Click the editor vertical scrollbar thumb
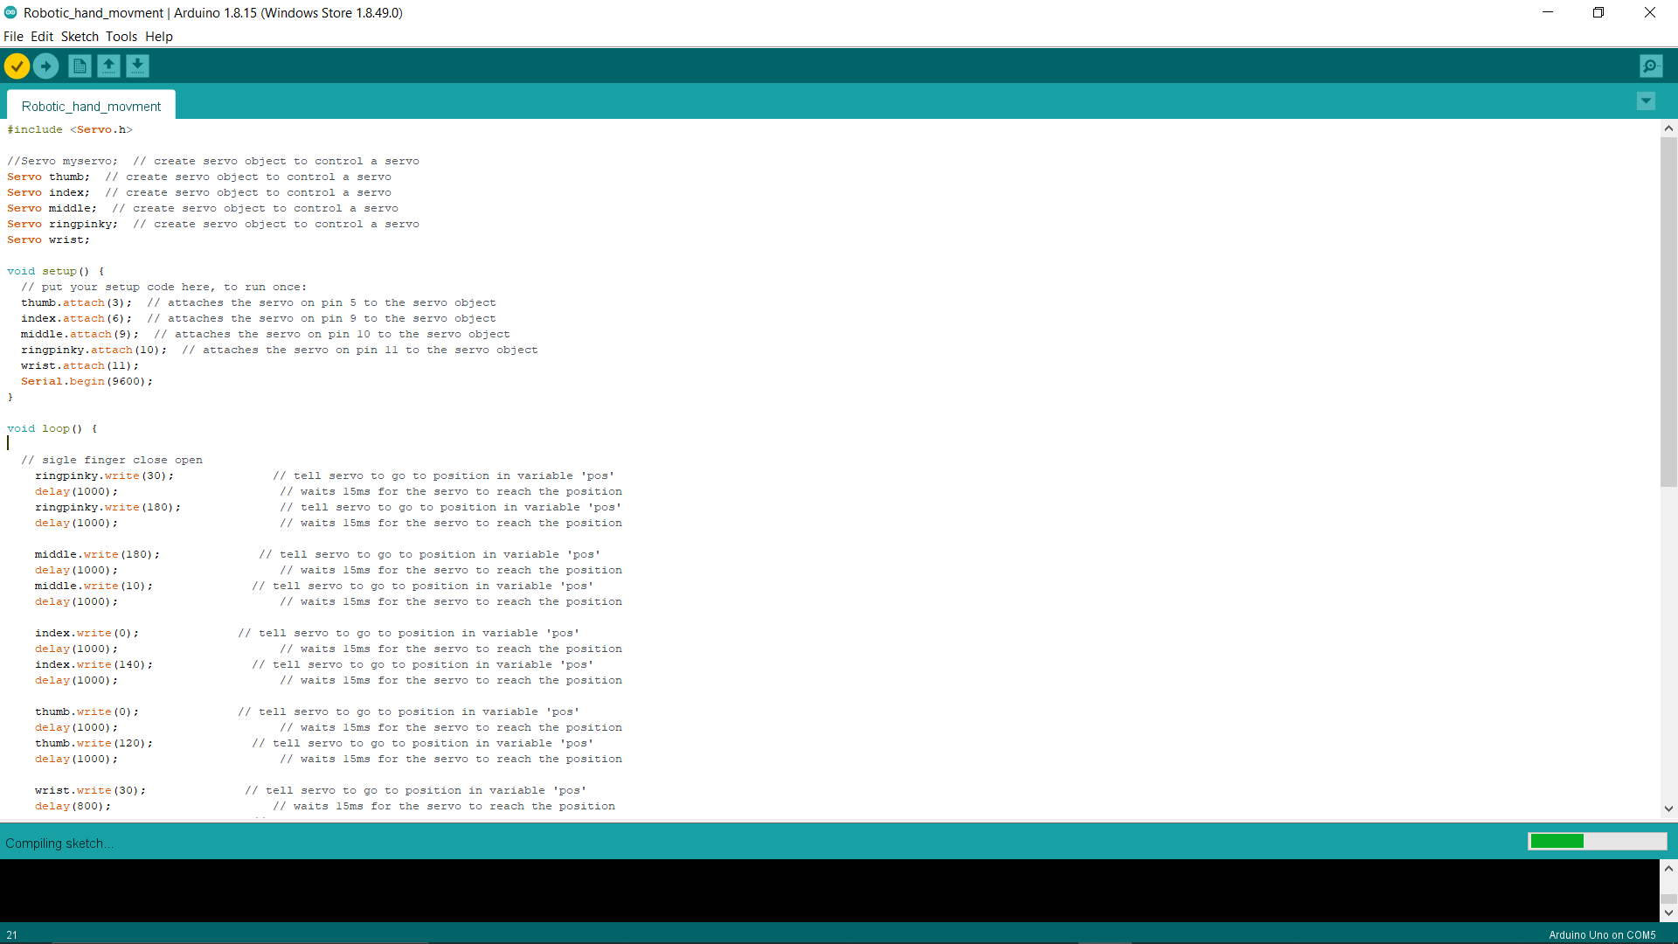1678x944 pixels. click(1668, 312)
